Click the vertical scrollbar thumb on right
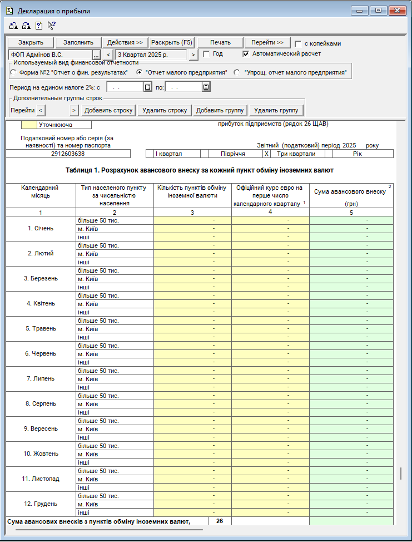The image size is (412, 542). coord(400,474)
